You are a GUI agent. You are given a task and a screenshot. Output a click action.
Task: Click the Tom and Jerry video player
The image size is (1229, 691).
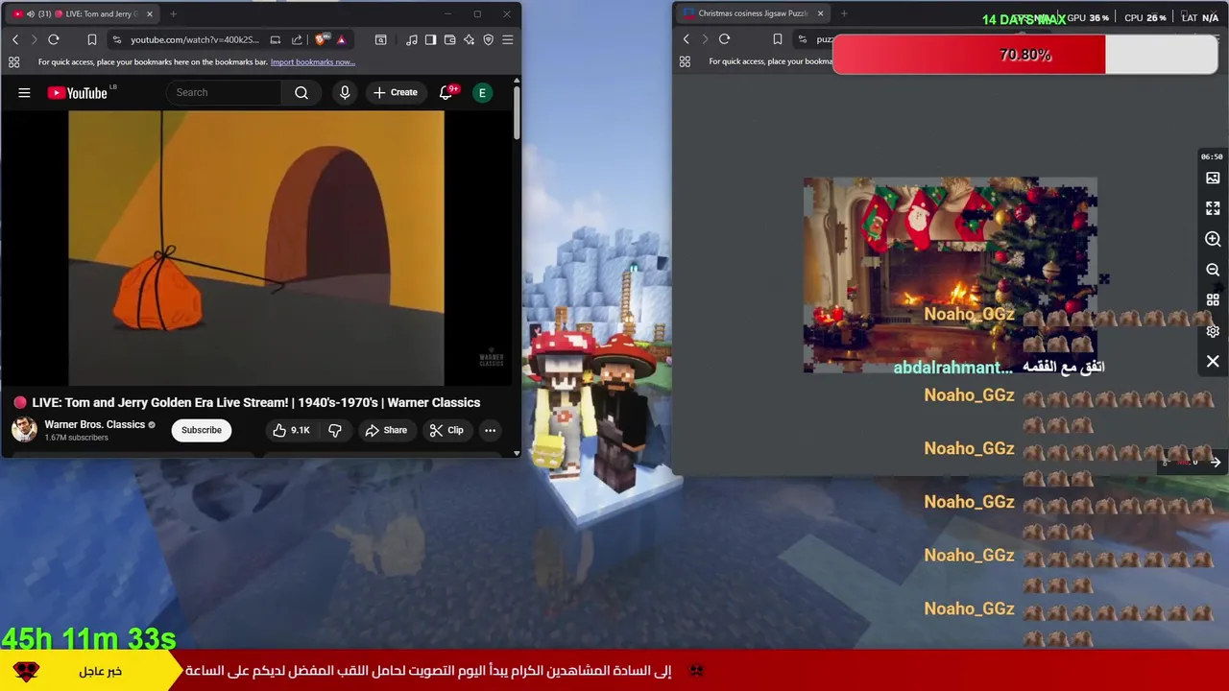[256, 248]
